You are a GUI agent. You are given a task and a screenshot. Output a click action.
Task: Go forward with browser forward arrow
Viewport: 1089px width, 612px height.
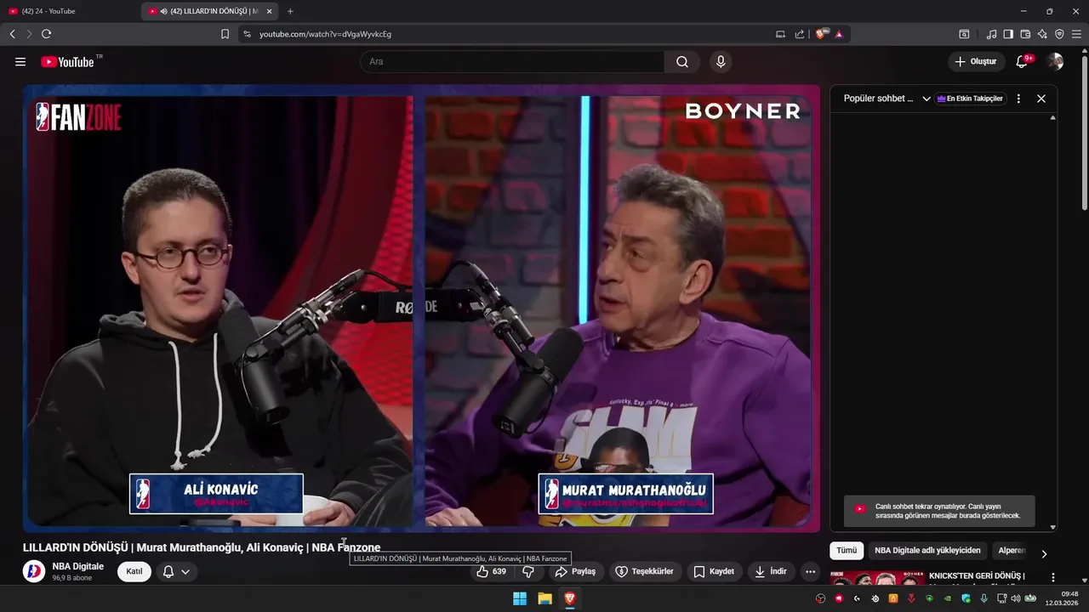(29, 34)
